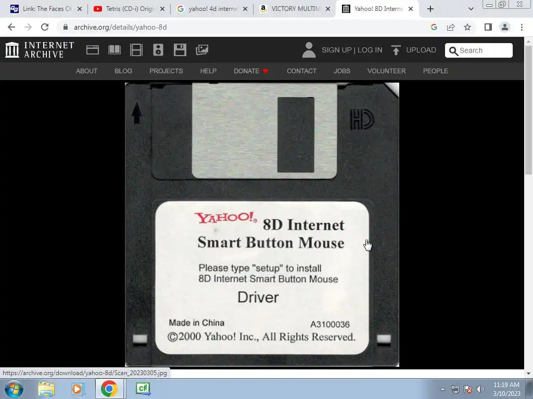Open the HELP menu link
The image size is (533, 399).
208,71
